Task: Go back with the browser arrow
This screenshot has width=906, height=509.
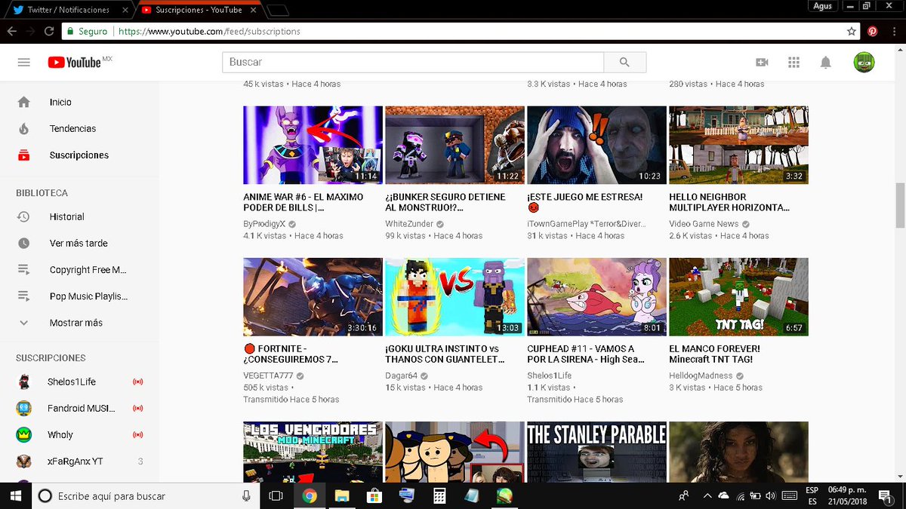Action: 11,32
